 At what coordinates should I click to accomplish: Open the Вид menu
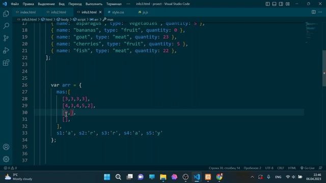[x=62, y=4]
